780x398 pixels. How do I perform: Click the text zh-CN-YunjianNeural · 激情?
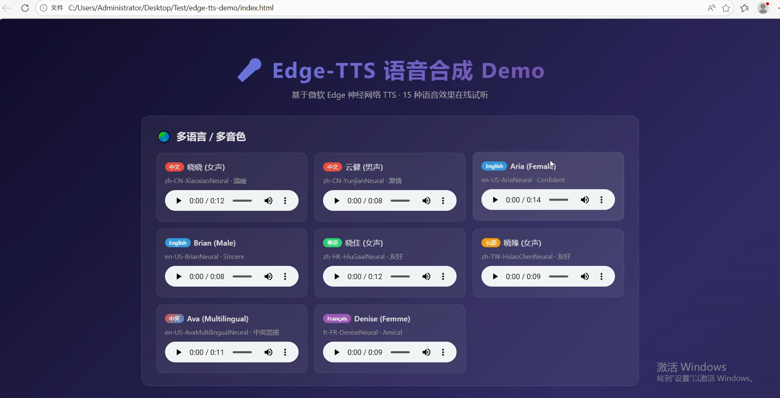[362, 181]
